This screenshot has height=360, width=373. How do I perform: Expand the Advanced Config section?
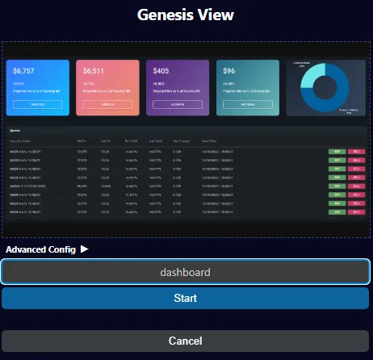tap(47, 249)
